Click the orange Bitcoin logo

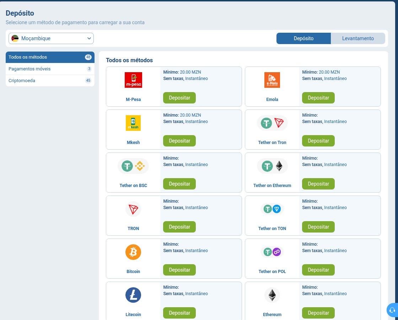click(133, 252)
